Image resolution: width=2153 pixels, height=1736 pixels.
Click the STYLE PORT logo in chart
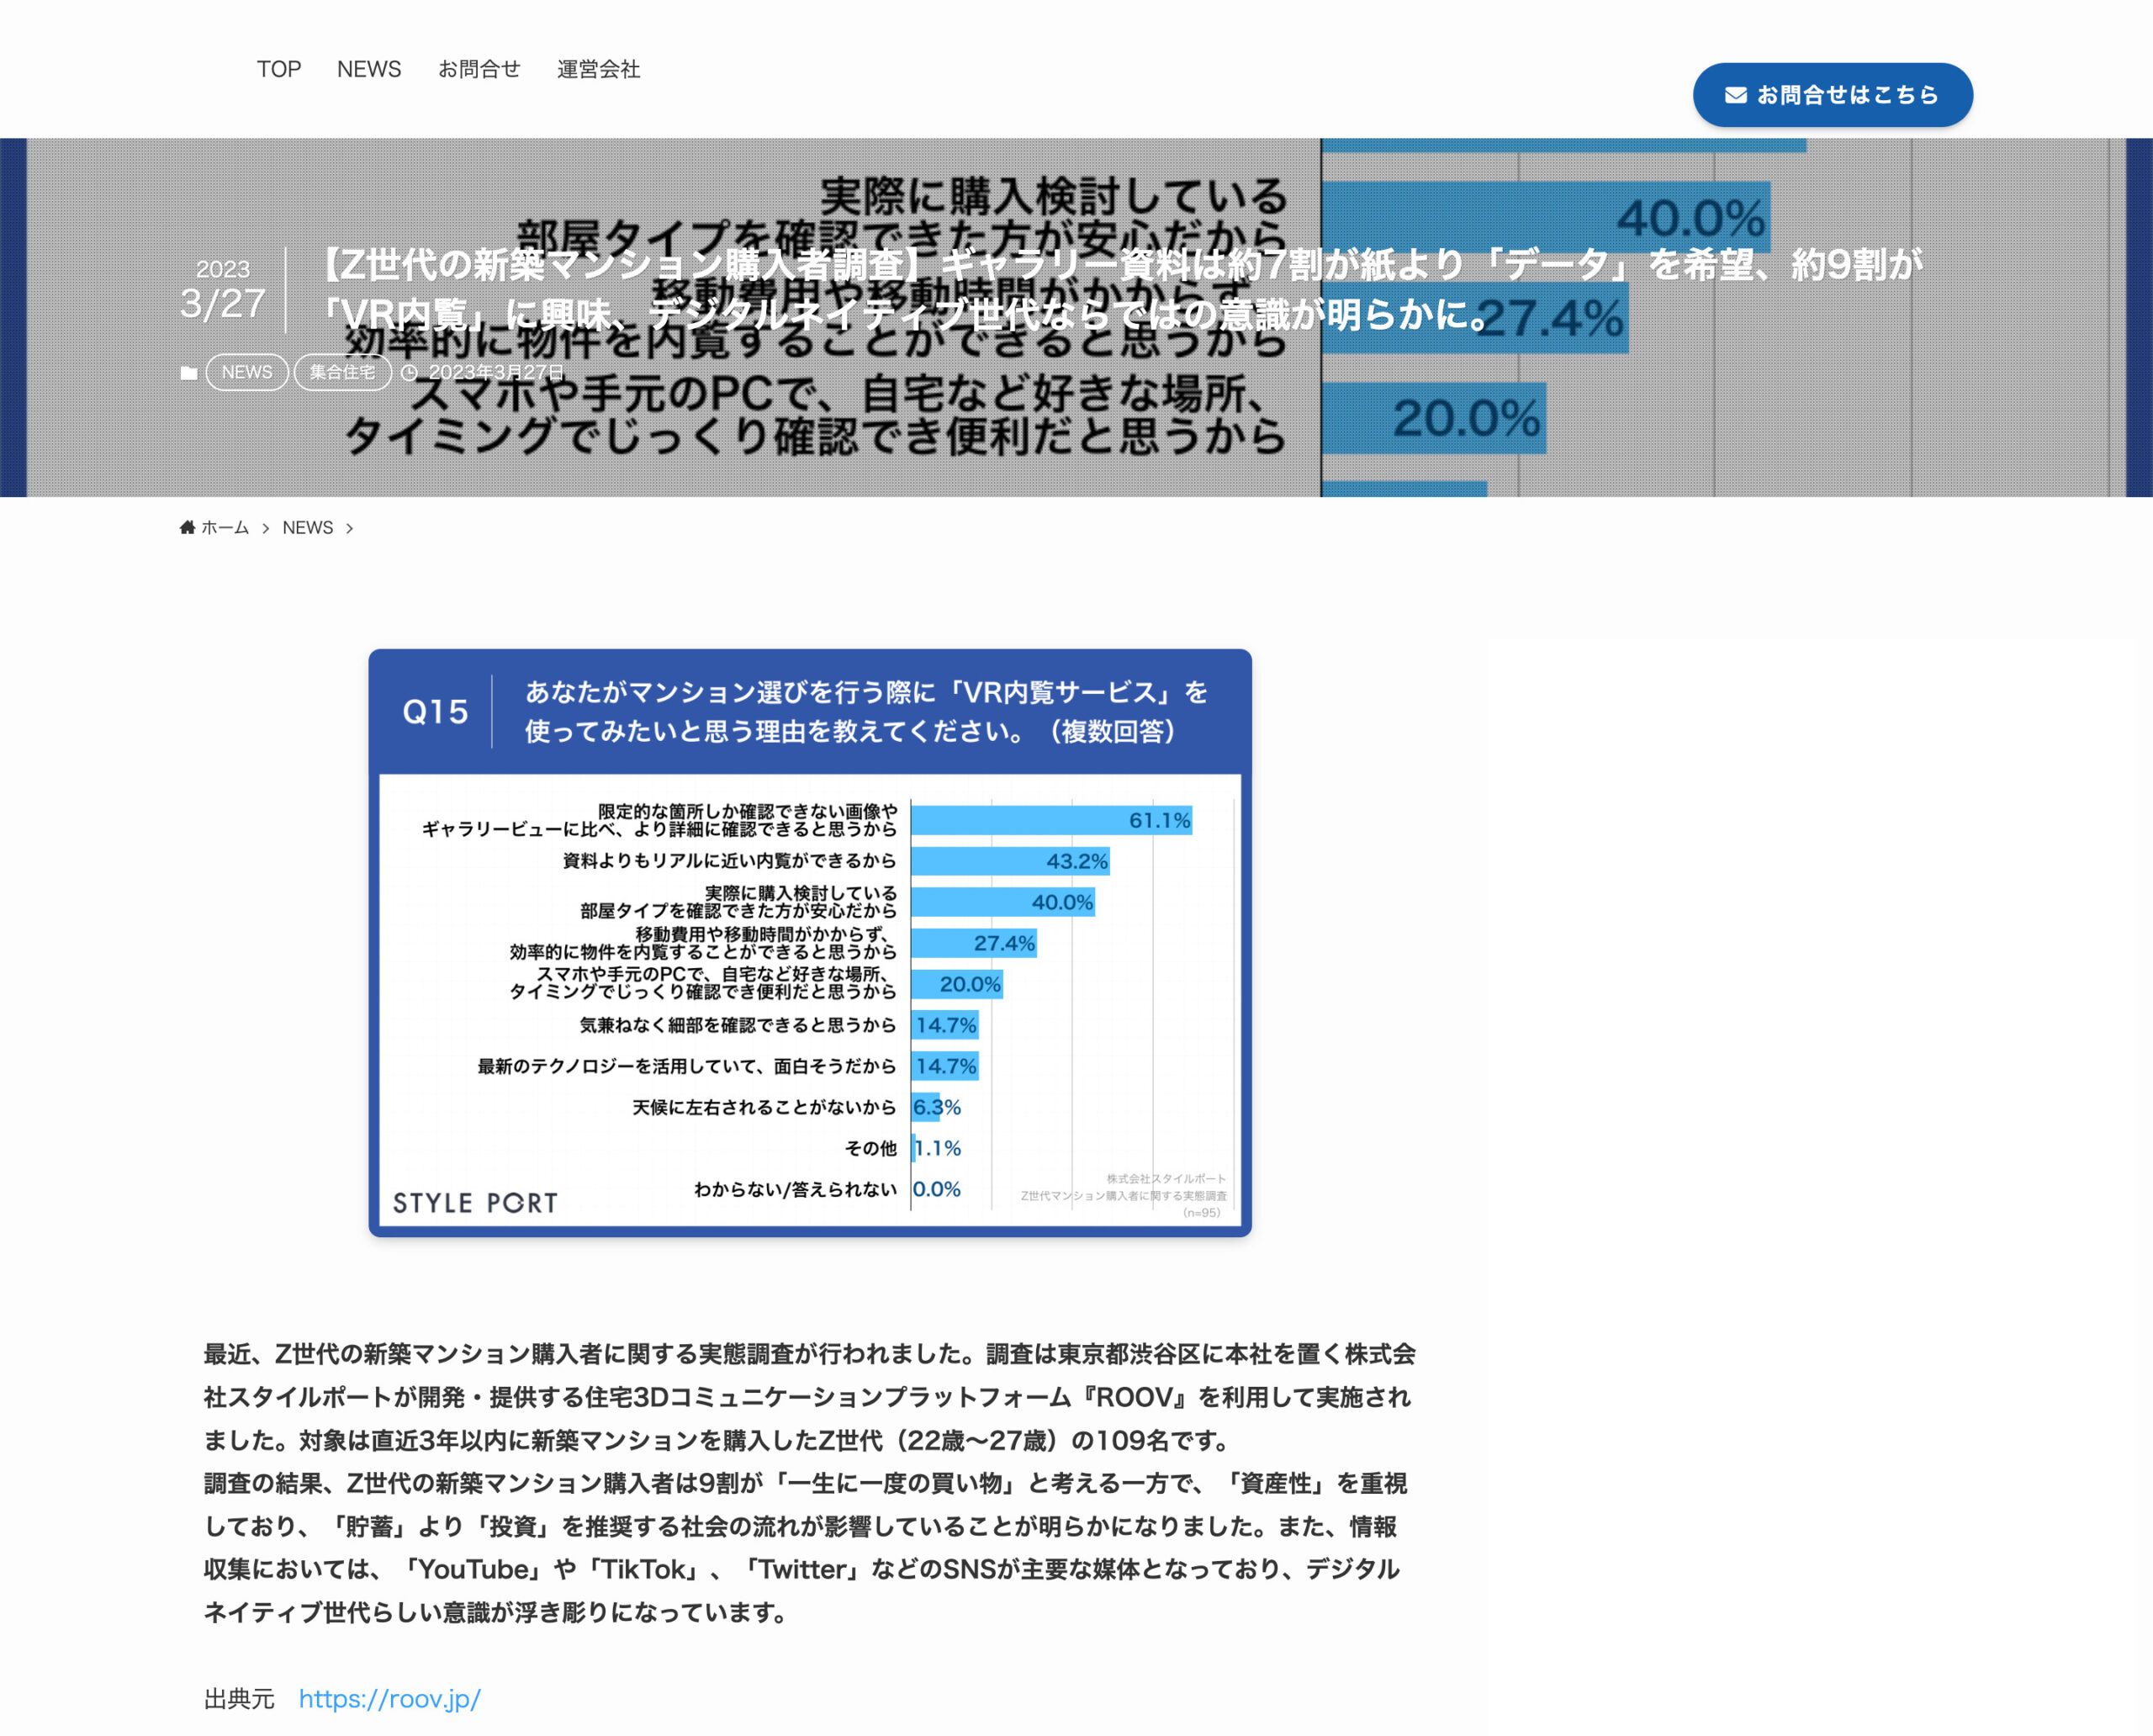point(476,1203)
